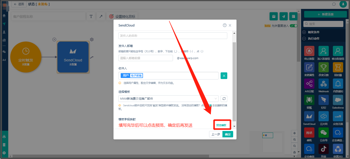Image resolution: width=350 pixels, height=159 pixels.
Task: Click the arrow tool button
Action: point(101,16)
